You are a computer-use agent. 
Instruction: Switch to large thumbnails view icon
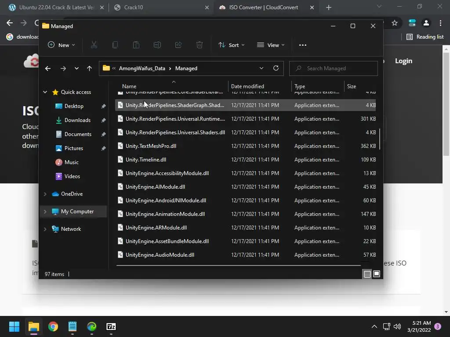[377, 274]
